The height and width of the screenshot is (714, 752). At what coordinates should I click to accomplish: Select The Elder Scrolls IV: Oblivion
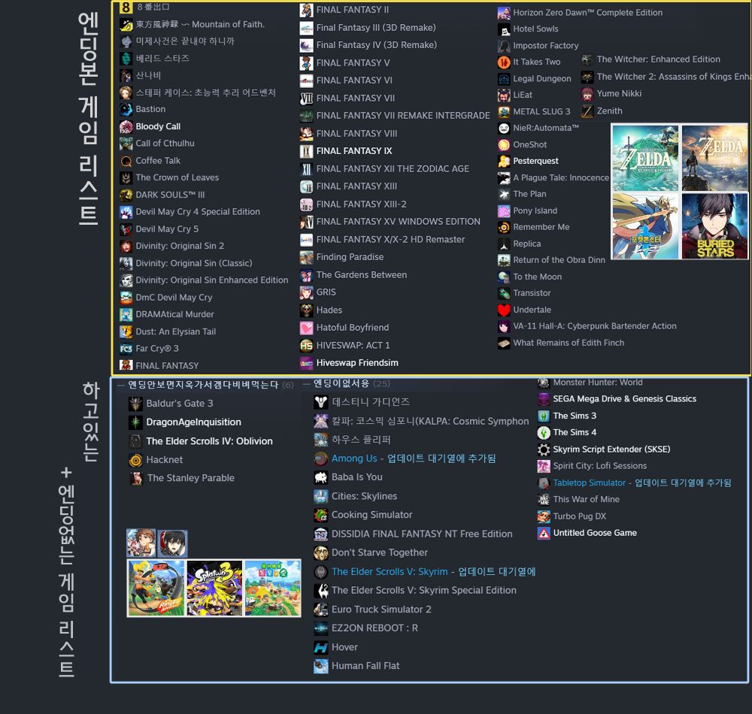point(209,441)
